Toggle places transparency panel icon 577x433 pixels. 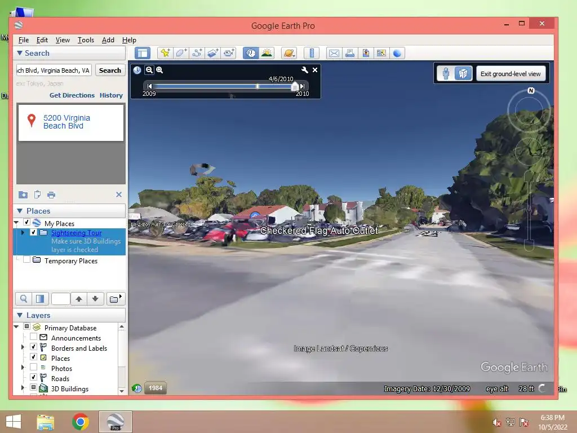coord(40,299)
